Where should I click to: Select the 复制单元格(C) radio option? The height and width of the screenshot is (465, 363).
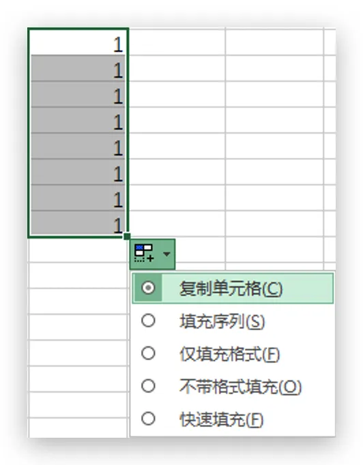233,288
